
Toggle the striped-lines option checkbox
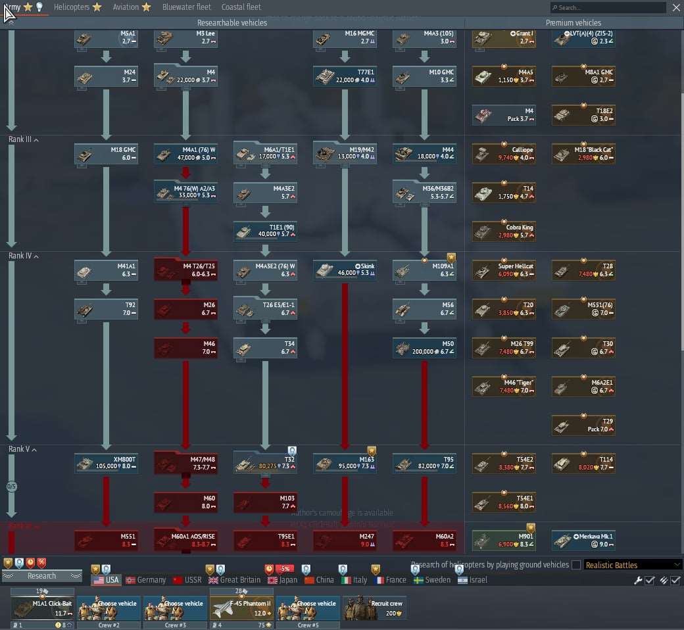click(x=675, y=580)
